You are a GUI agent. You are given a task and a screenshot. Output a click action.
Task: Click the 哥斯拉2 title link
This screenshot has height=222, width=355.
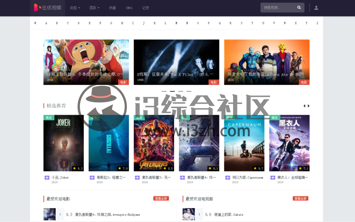coord(111,178)
